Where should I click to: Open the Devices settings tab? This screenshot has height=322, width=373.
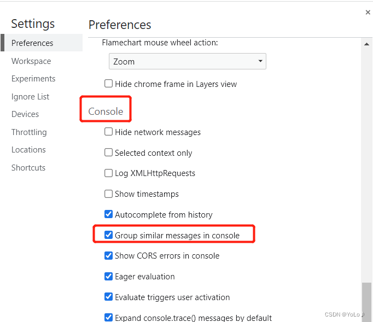click(25, 114)
